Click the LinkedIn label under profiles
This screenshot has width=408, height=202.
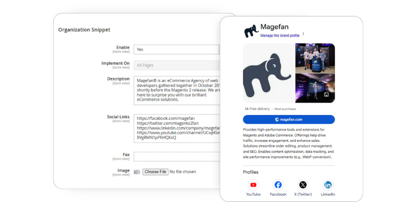pyautogui.click(x=327, y=194)
